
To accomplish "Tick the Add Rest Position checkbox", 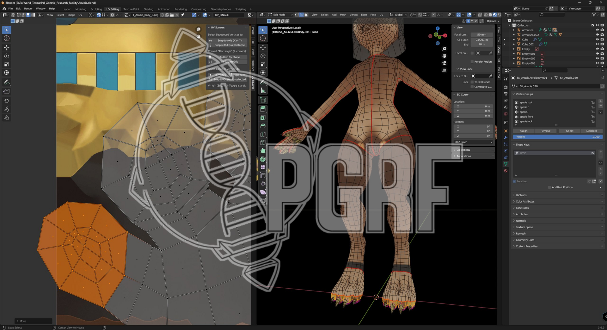I will (549, 187).
